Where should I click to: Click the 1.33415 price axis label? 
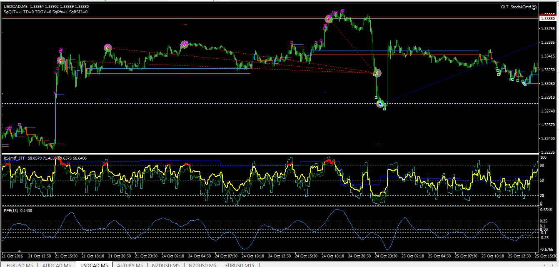coord(548,56)
